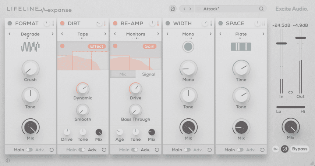Reset the SPACE module with its reset icon
315x166 pixels.
(262, 150)
